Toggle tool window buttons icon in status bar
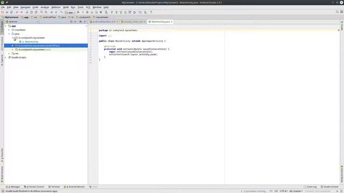The image size is (344, 193). tap(3, 191)
